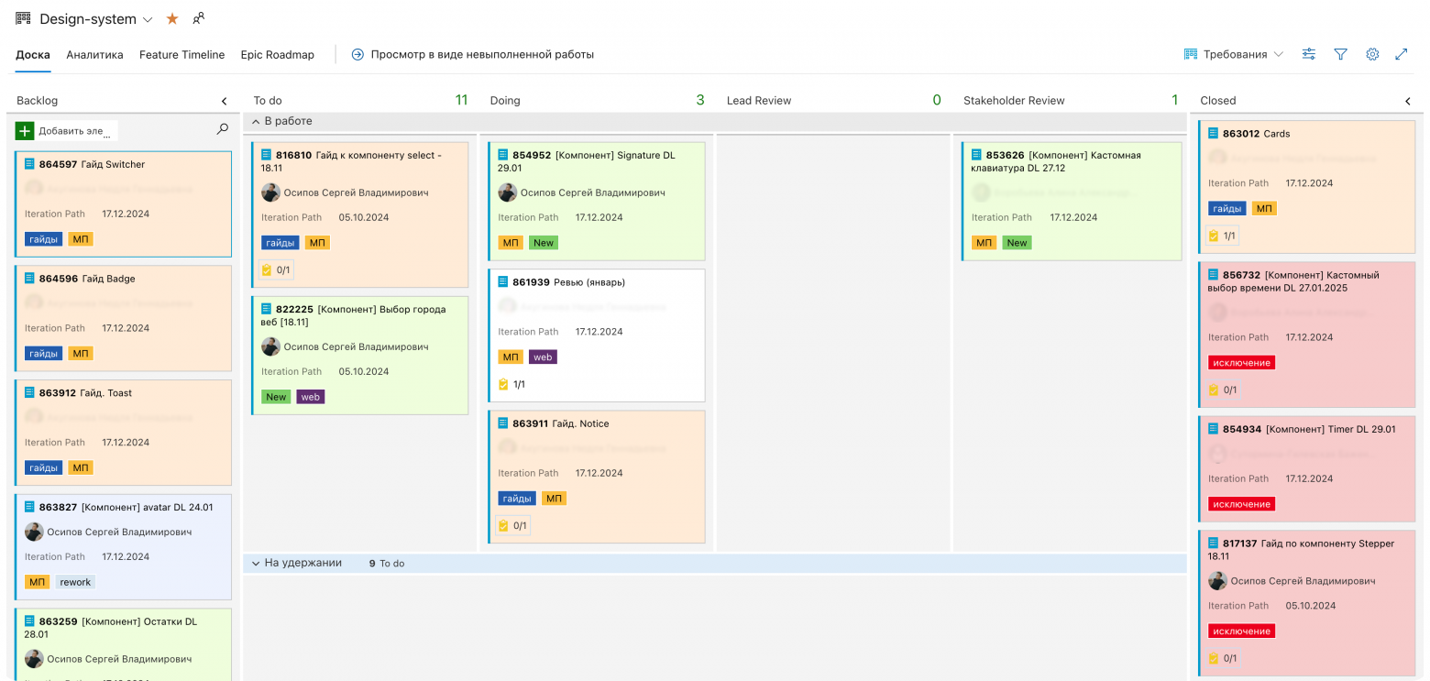Viewport: 1430px width, 681px height.
Task: Click the 1/1 task checklist on card 861939
Action: (x=512, y=385)
